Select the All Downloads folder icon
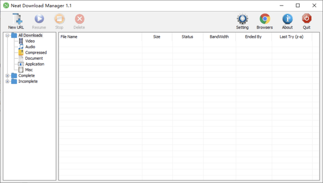The image size is (323, 183). (14, 35)
